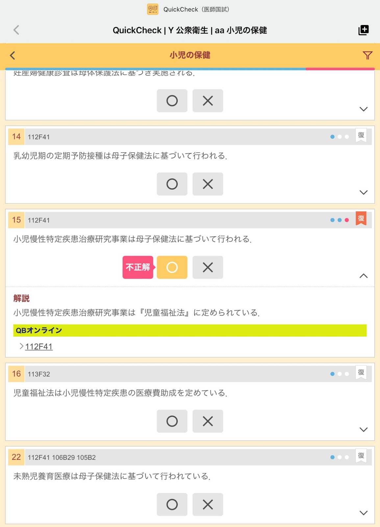Open the filter funnel icon
The image size is (380, 527).
[x=367, y=55]
